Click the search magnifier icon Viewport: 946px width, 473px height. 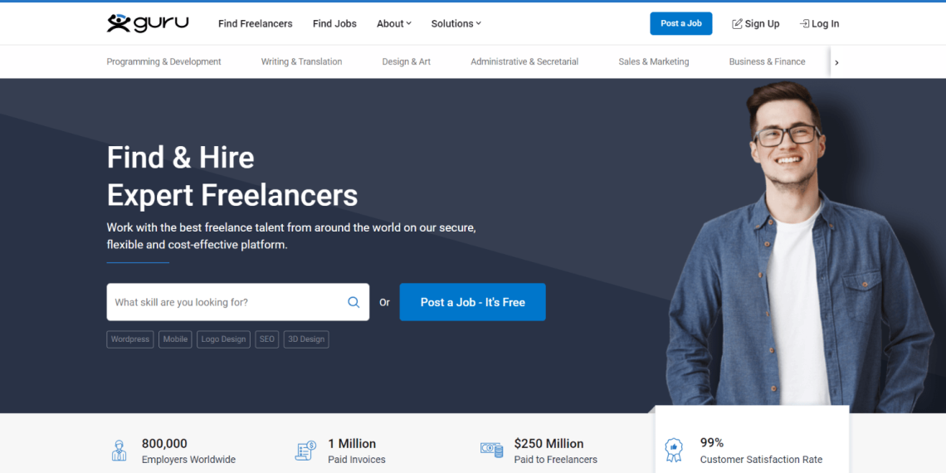(x=354, y=302)
